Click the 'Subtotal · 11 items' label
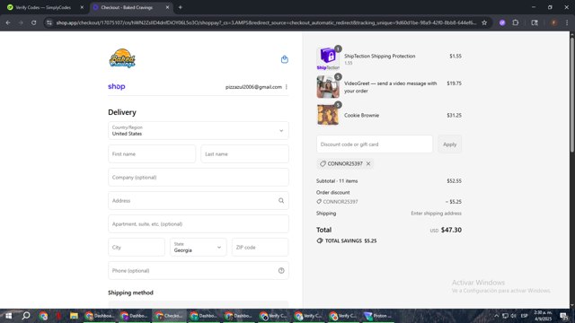The image size is (575, 323). click(x=337, y=181)
